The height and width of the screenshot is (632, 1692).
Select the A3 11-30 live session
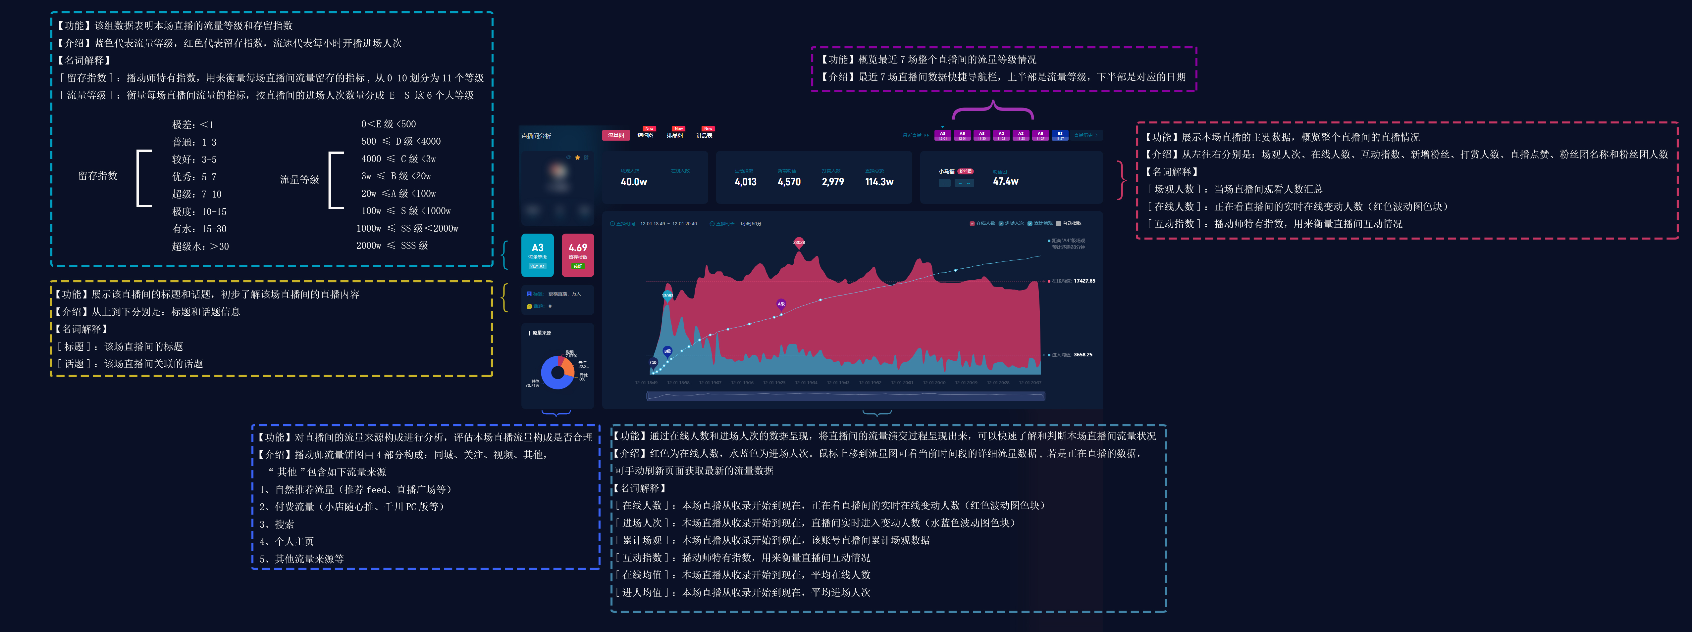[982, 135]
